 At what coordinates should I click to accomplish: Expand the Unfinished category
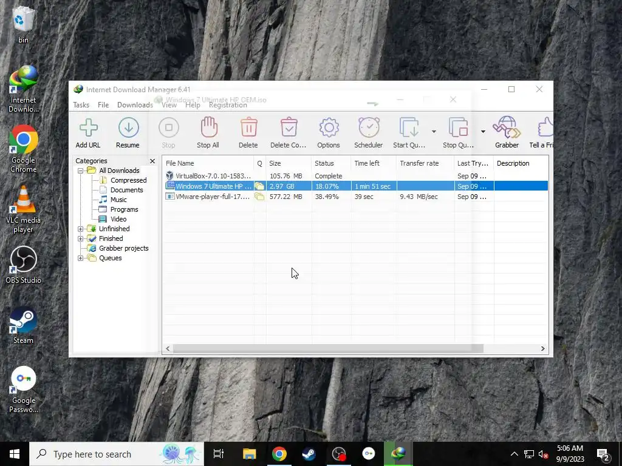click(81, 229)
